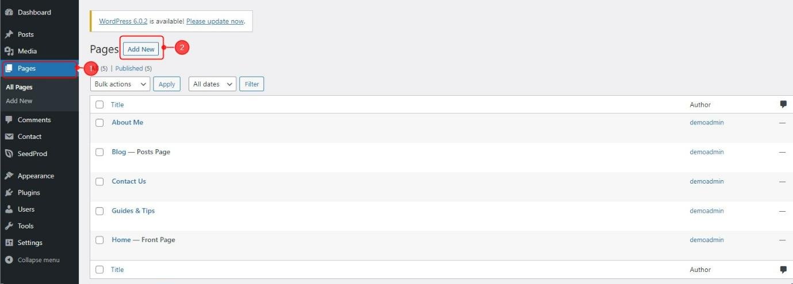Tick the checkbox for About Me page
This screenshot has width=793, height=284.
pos(99,123)
